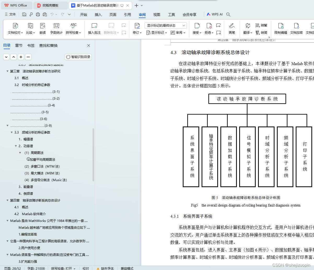Click the 接受 accept change icon
Viewport: 314px width, 270px height.
click(x=197, y=26)
